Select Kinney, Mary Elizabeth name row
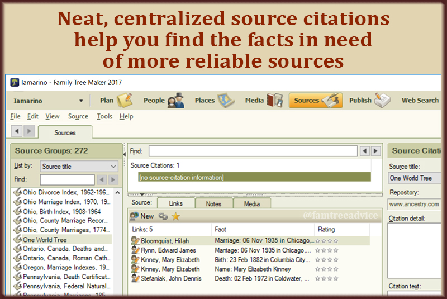 tap(250, 269)
